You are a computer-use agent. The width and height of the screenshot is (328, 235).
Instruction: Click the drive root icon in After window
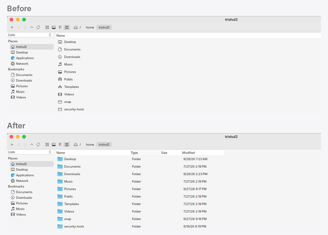tap(76, 145)
